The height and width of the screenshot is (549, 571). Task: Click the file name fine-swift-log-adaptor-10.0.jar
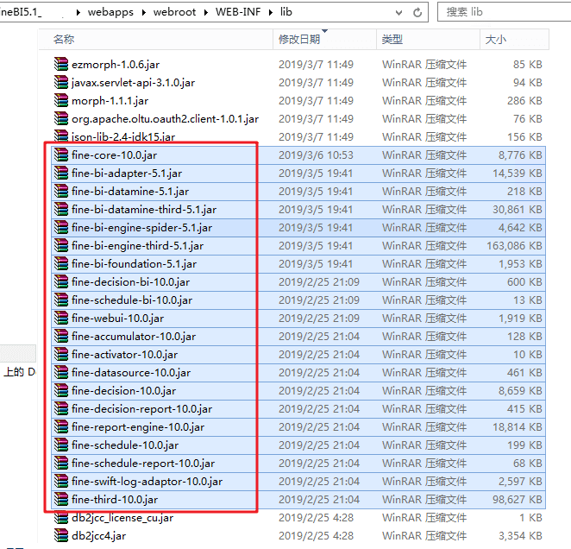click(x=147, y=481)
